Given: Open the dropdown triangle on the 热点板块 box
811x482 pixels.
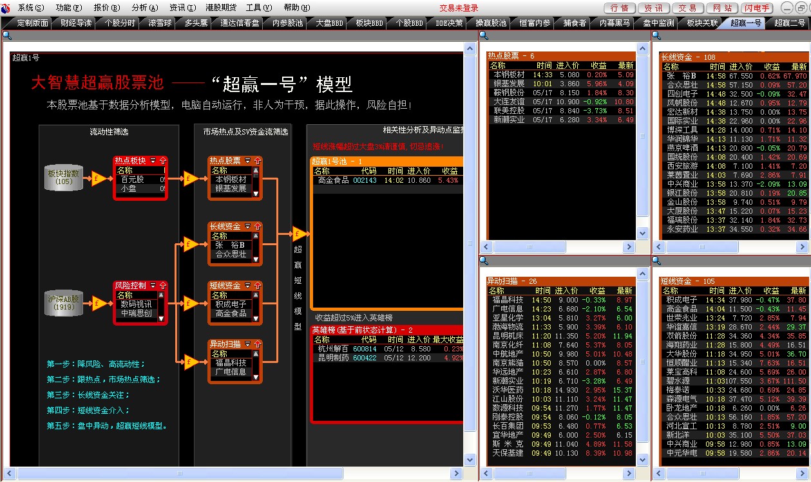Looking at the screenshot, I should 153,161.
